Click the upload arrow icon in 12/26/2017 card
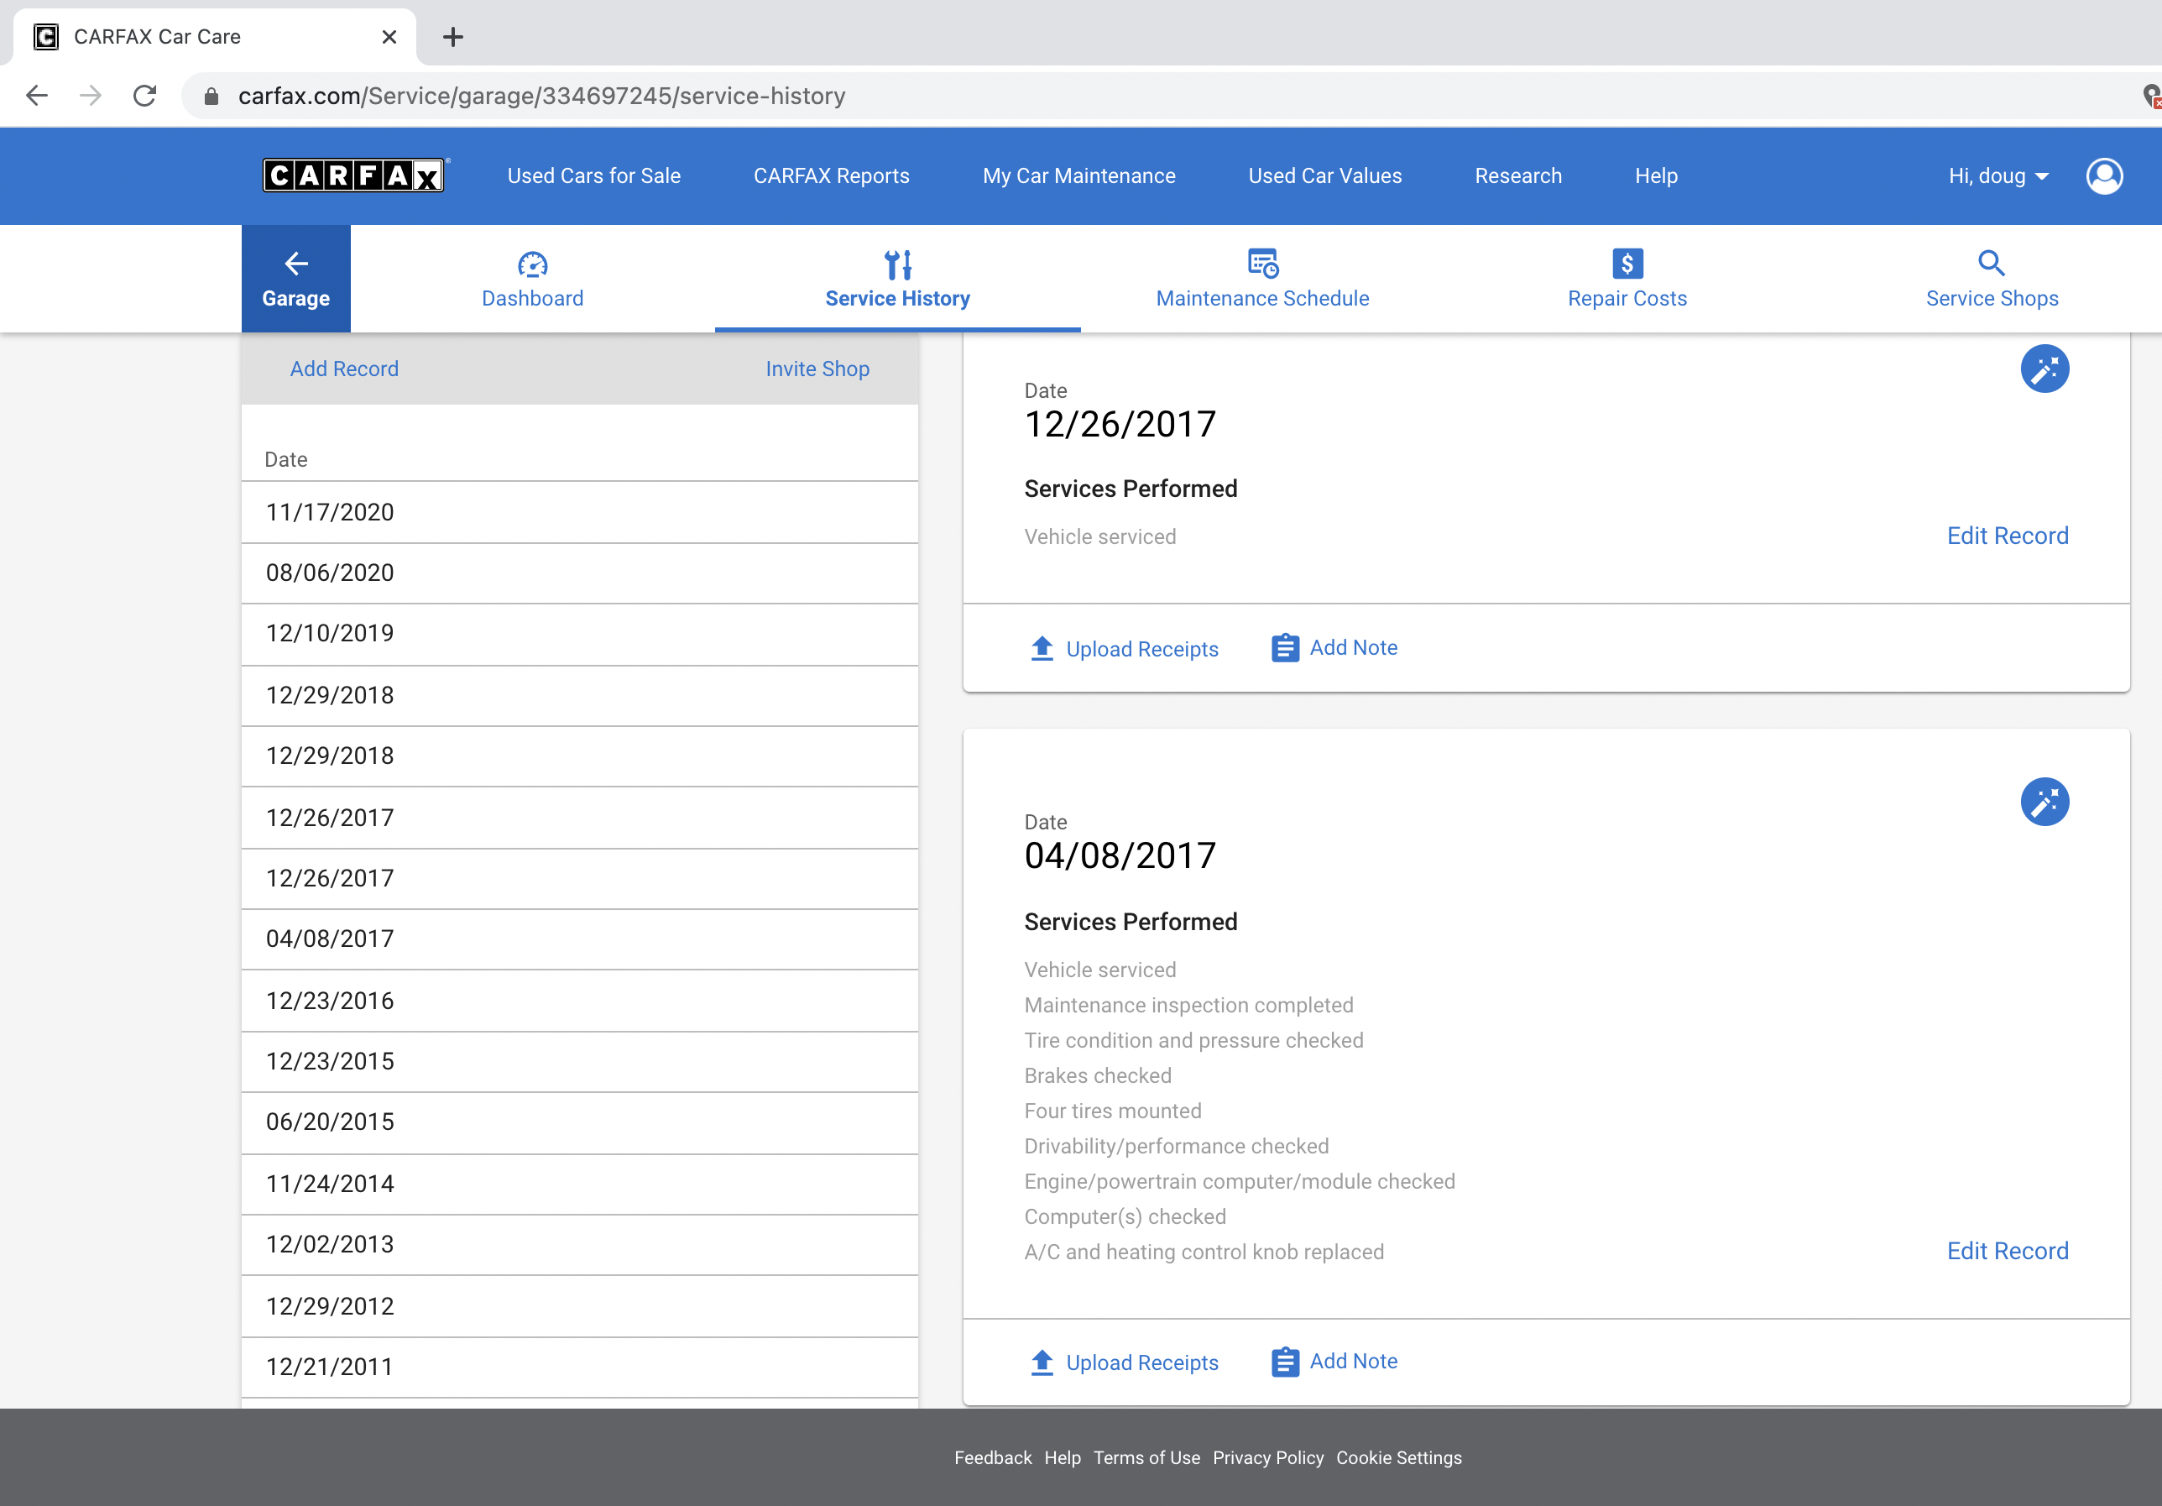Image resolution: width=2162 pixels, height=1506 pixels. coord(1042,649)
